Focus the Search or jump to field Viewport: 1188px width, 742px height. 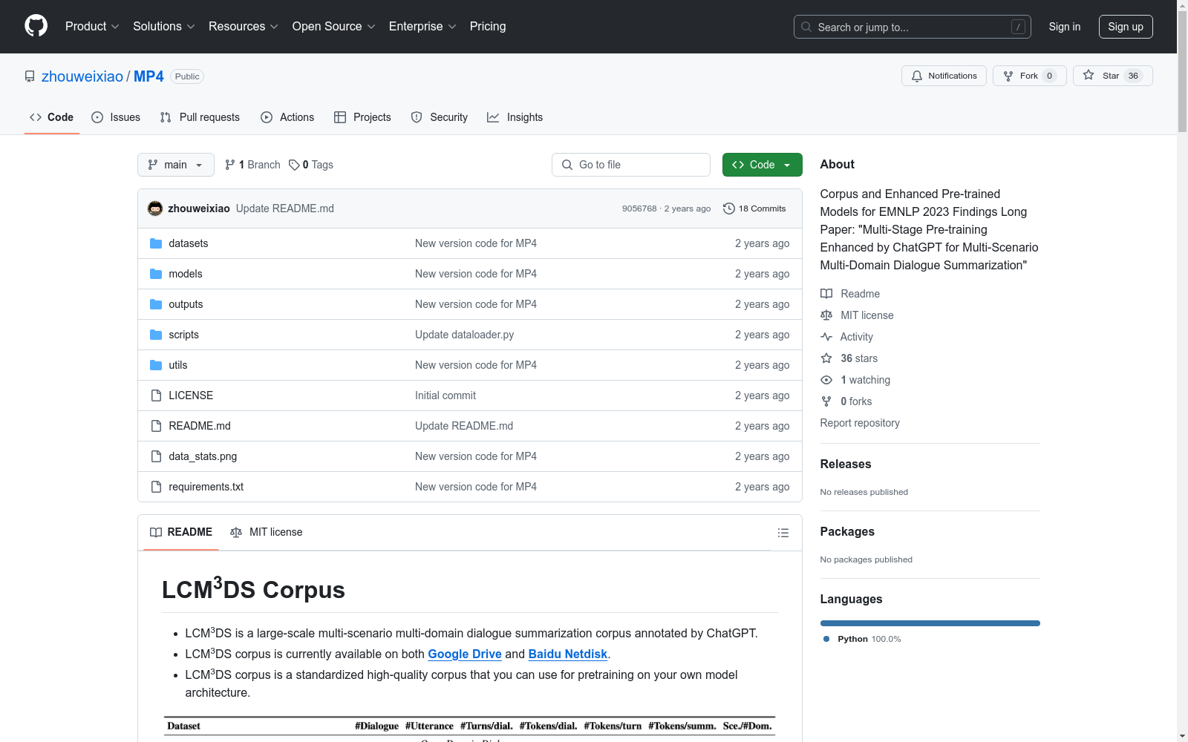(912, 27)
